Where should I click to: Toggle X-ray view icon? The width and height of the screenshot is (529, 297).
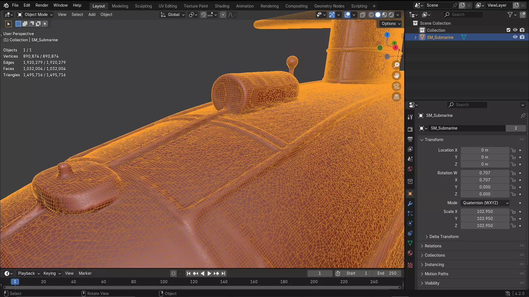pos(363,15)
